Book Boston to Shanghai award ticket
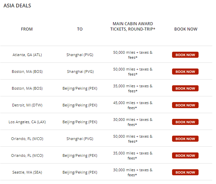Screen dimensions: 216x184 point(185,72)
